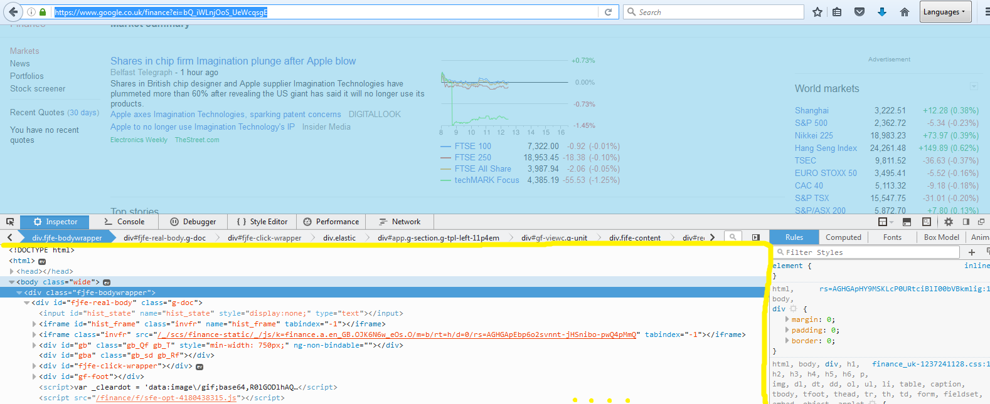Screen dimensions: 990x404
Task: Open the HTML search box magnifier
Action: pos(732,237)
